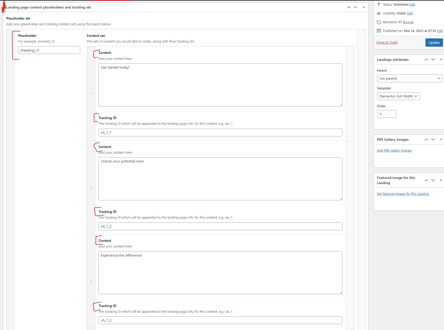Click the vh_1_2 tracking ID field
This screenshot has height=330, width=444.
[x=220, y=226]
